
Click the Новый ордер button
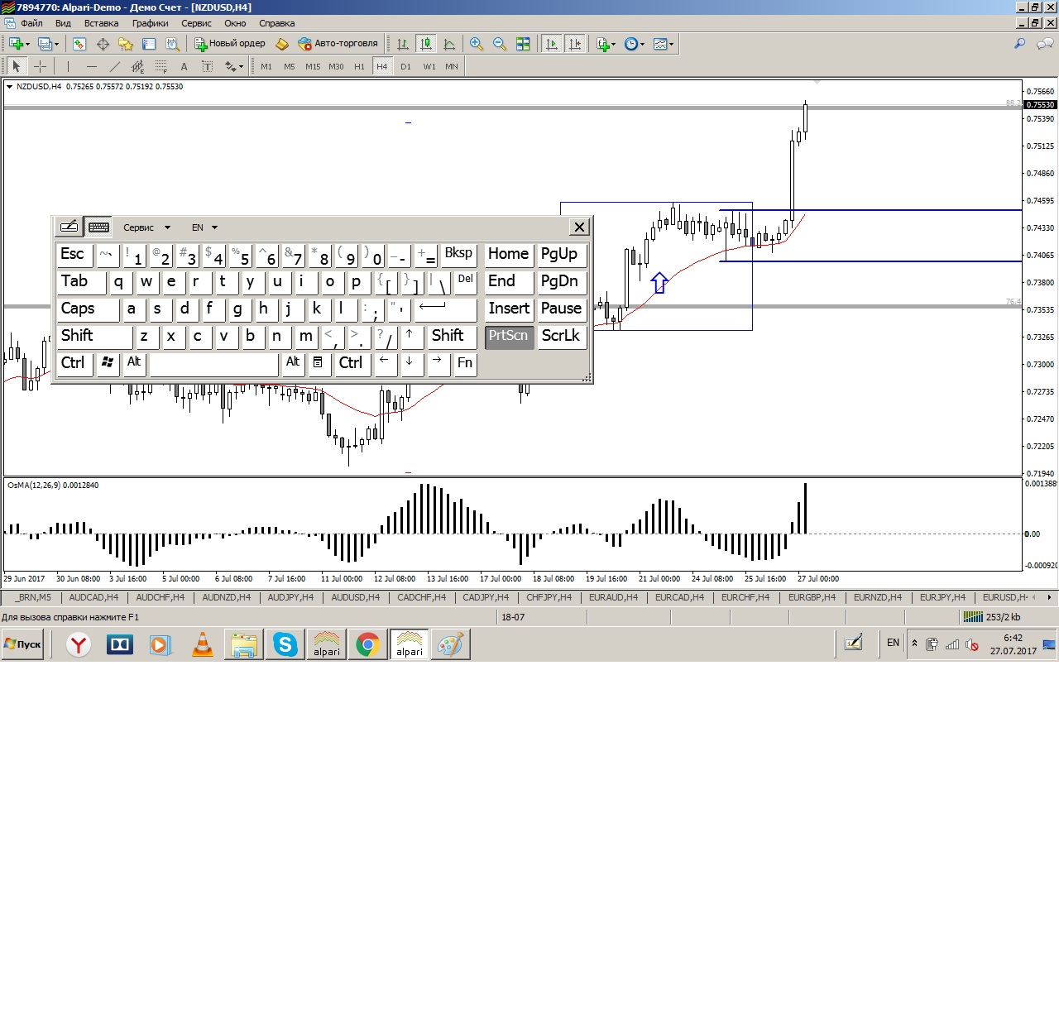coord(230,44)
